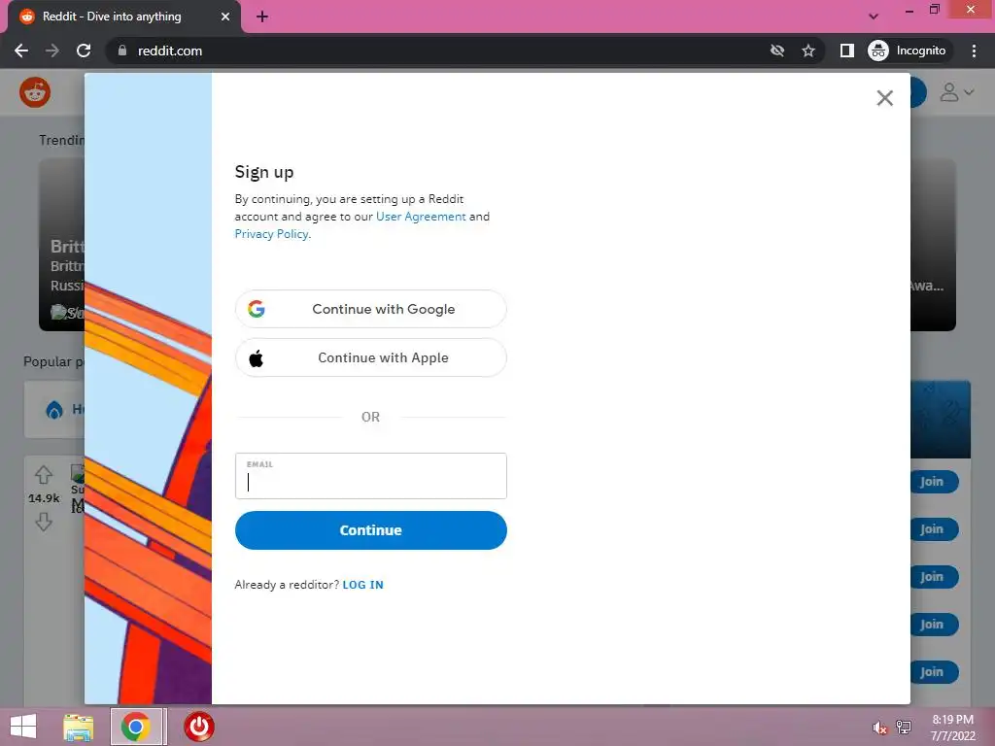Viewport: 995px width, 746px height.
Task: Open the User Agreement link
Action: coord(421,217)
